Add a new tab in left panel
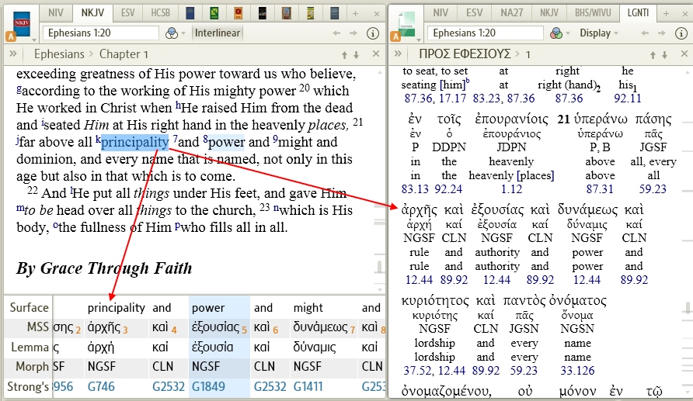 355,13
